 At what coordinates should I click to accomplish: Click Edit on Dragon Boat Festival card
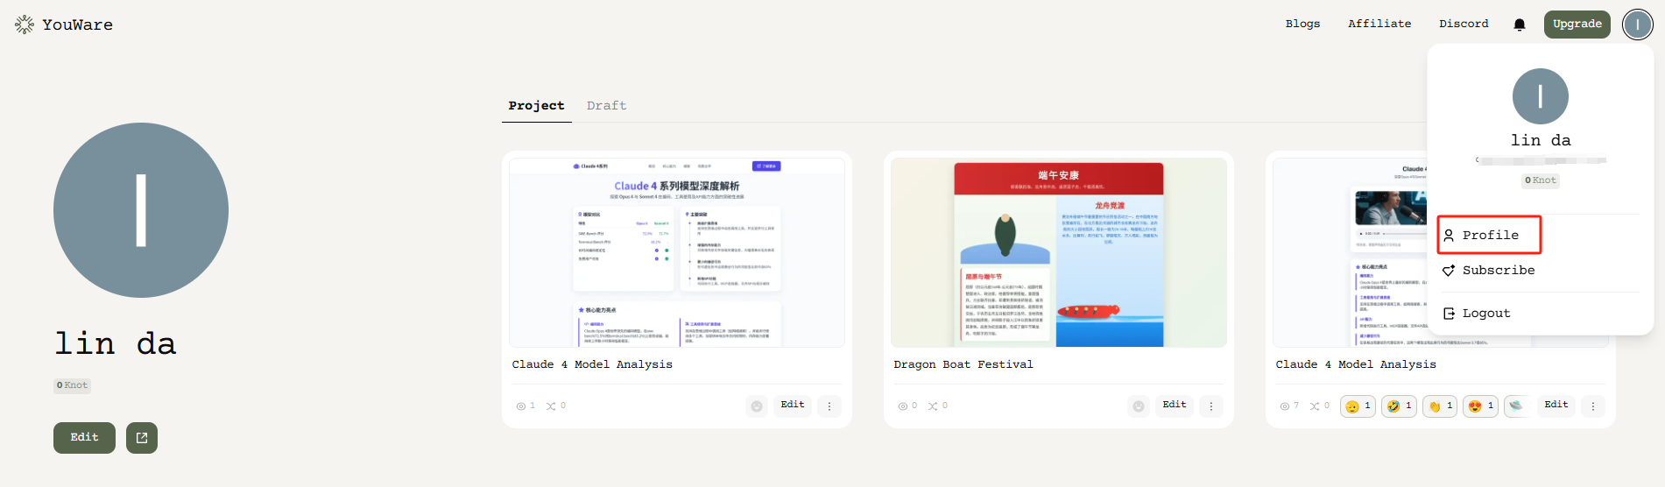click(x=1174, y=406)
